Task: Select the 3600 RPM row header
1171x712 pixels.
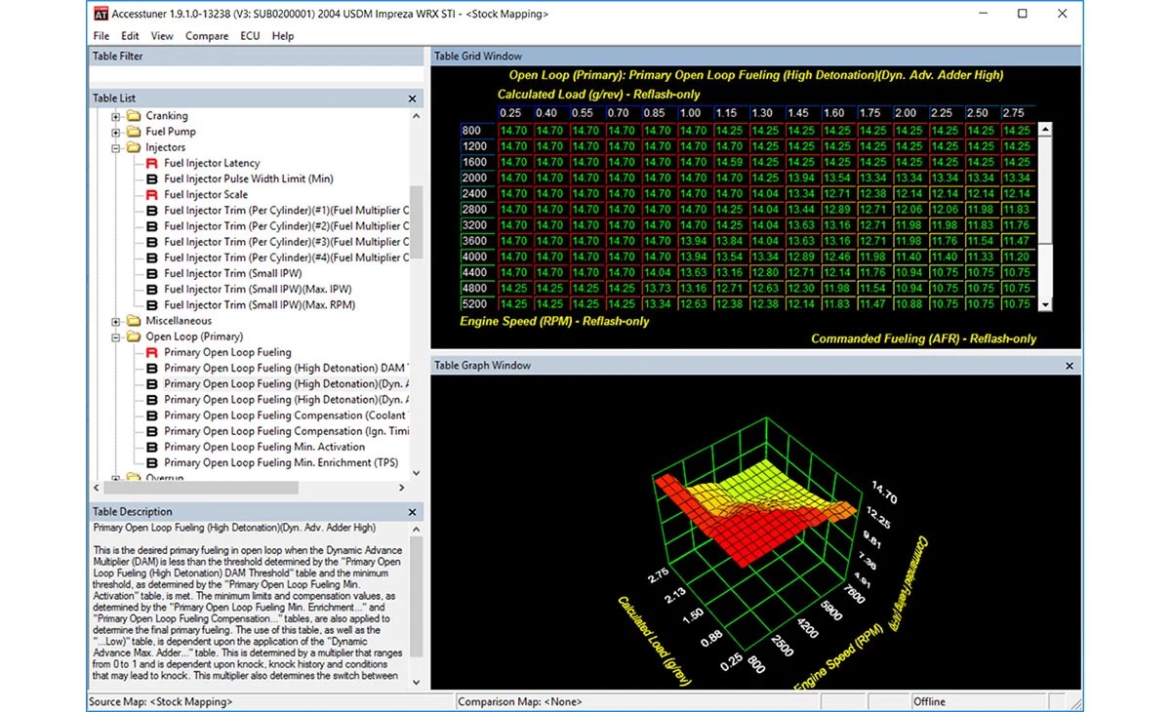Action: [x=478, y=241]
